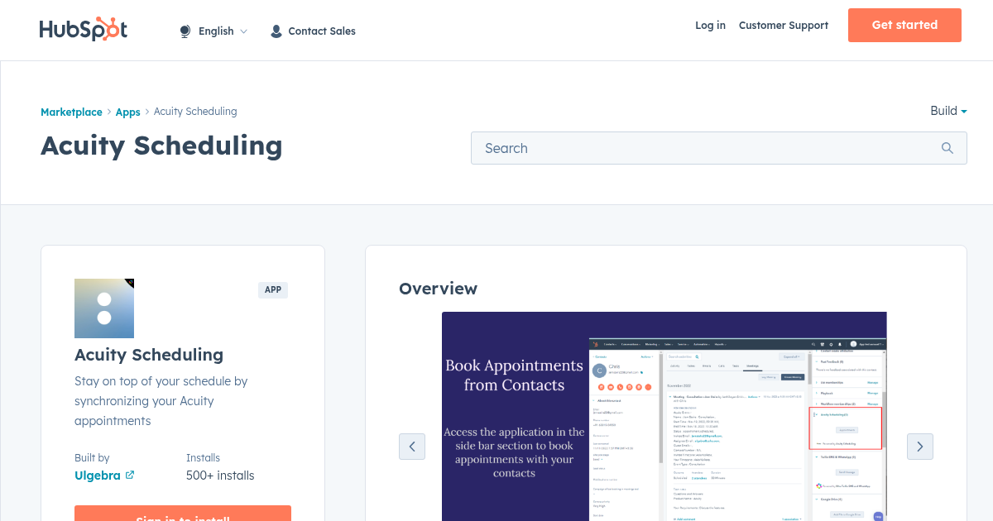Advance to next carousel slide
Image resolution: width=993 pixels, height=521 pixels.
tap(920, 447)
